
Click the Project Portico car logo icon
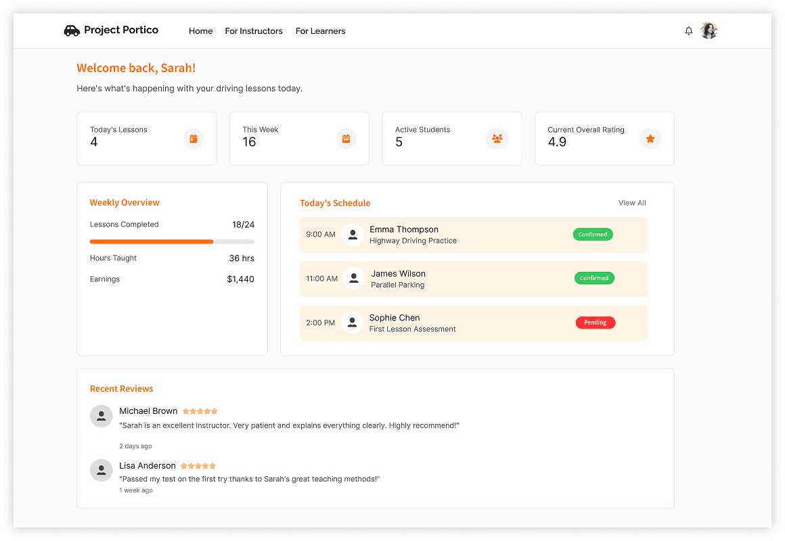[72, 30]
